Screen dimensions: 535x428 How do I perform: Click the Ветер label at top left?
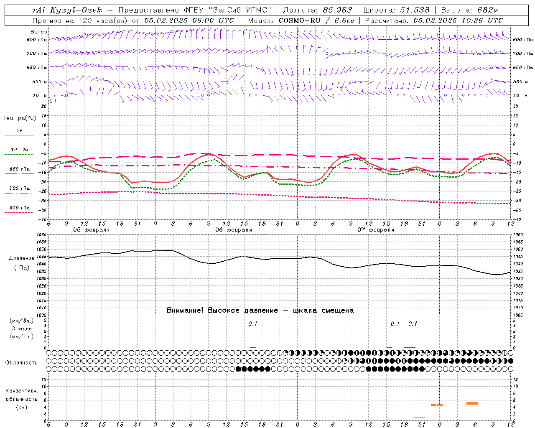click(x=39, y=32)
